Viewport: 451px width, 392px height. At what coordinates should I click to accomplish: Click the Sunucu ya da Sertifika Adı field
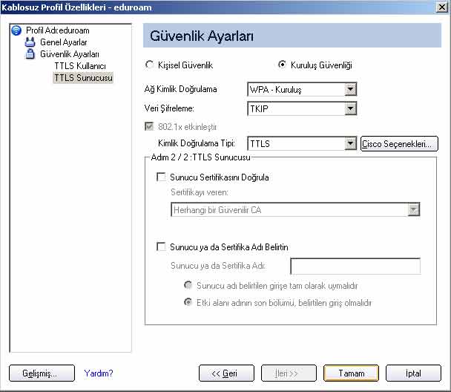click(355, 267)
